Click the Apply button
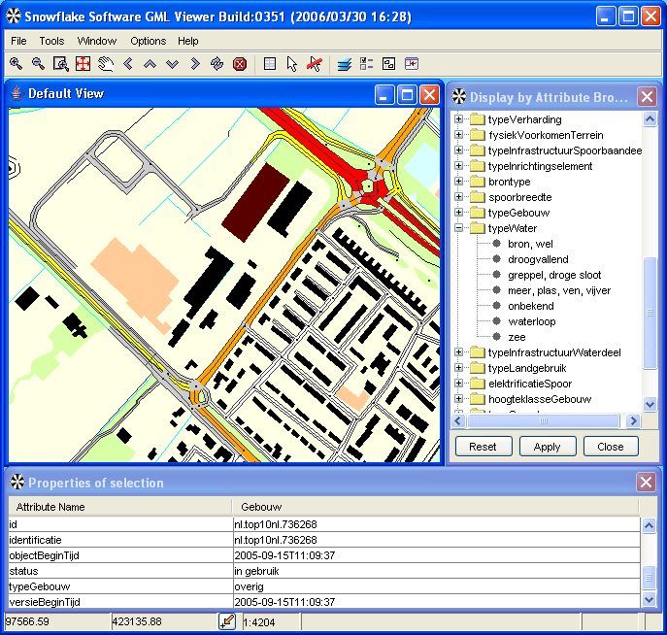667x635 pixels. pyautogui.click(x=547, y=447)
